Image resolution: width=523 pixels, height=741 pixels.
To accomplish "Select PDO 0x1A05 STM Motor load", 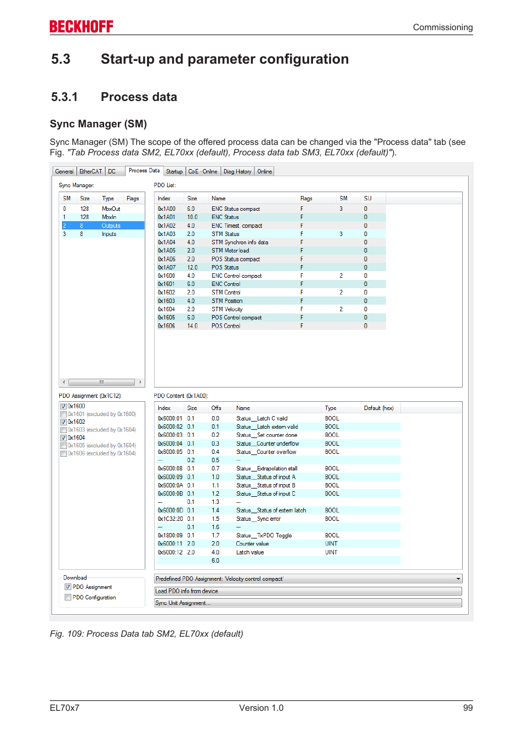I will coord(271,250).
